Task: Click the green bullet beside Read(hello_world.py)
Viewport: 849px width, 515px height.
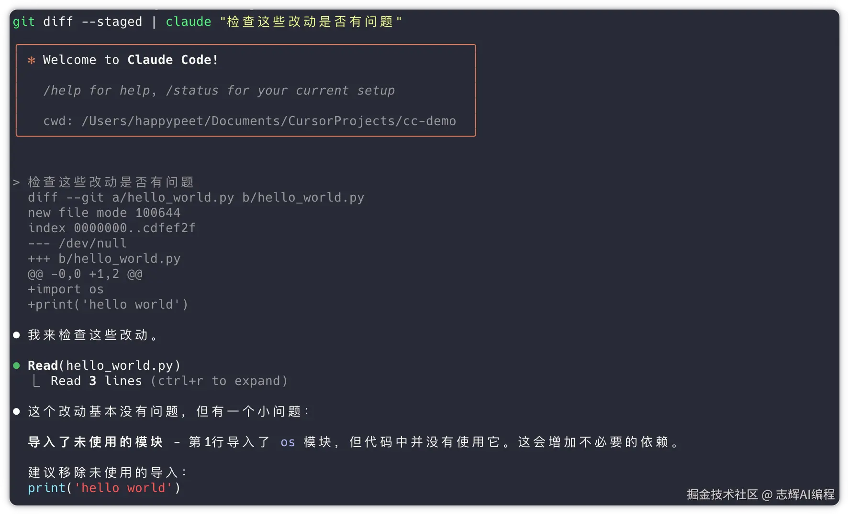Action: click(x=17, y=366)
